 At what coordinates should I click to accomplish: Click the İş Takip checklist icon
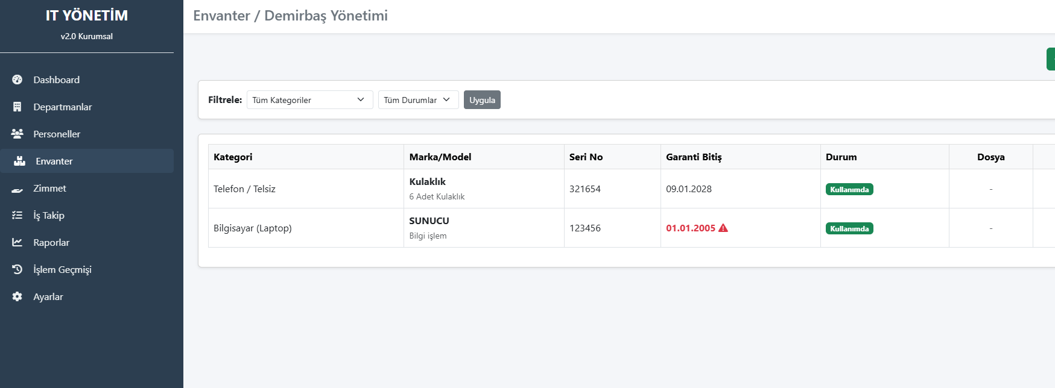click(17, 215)
